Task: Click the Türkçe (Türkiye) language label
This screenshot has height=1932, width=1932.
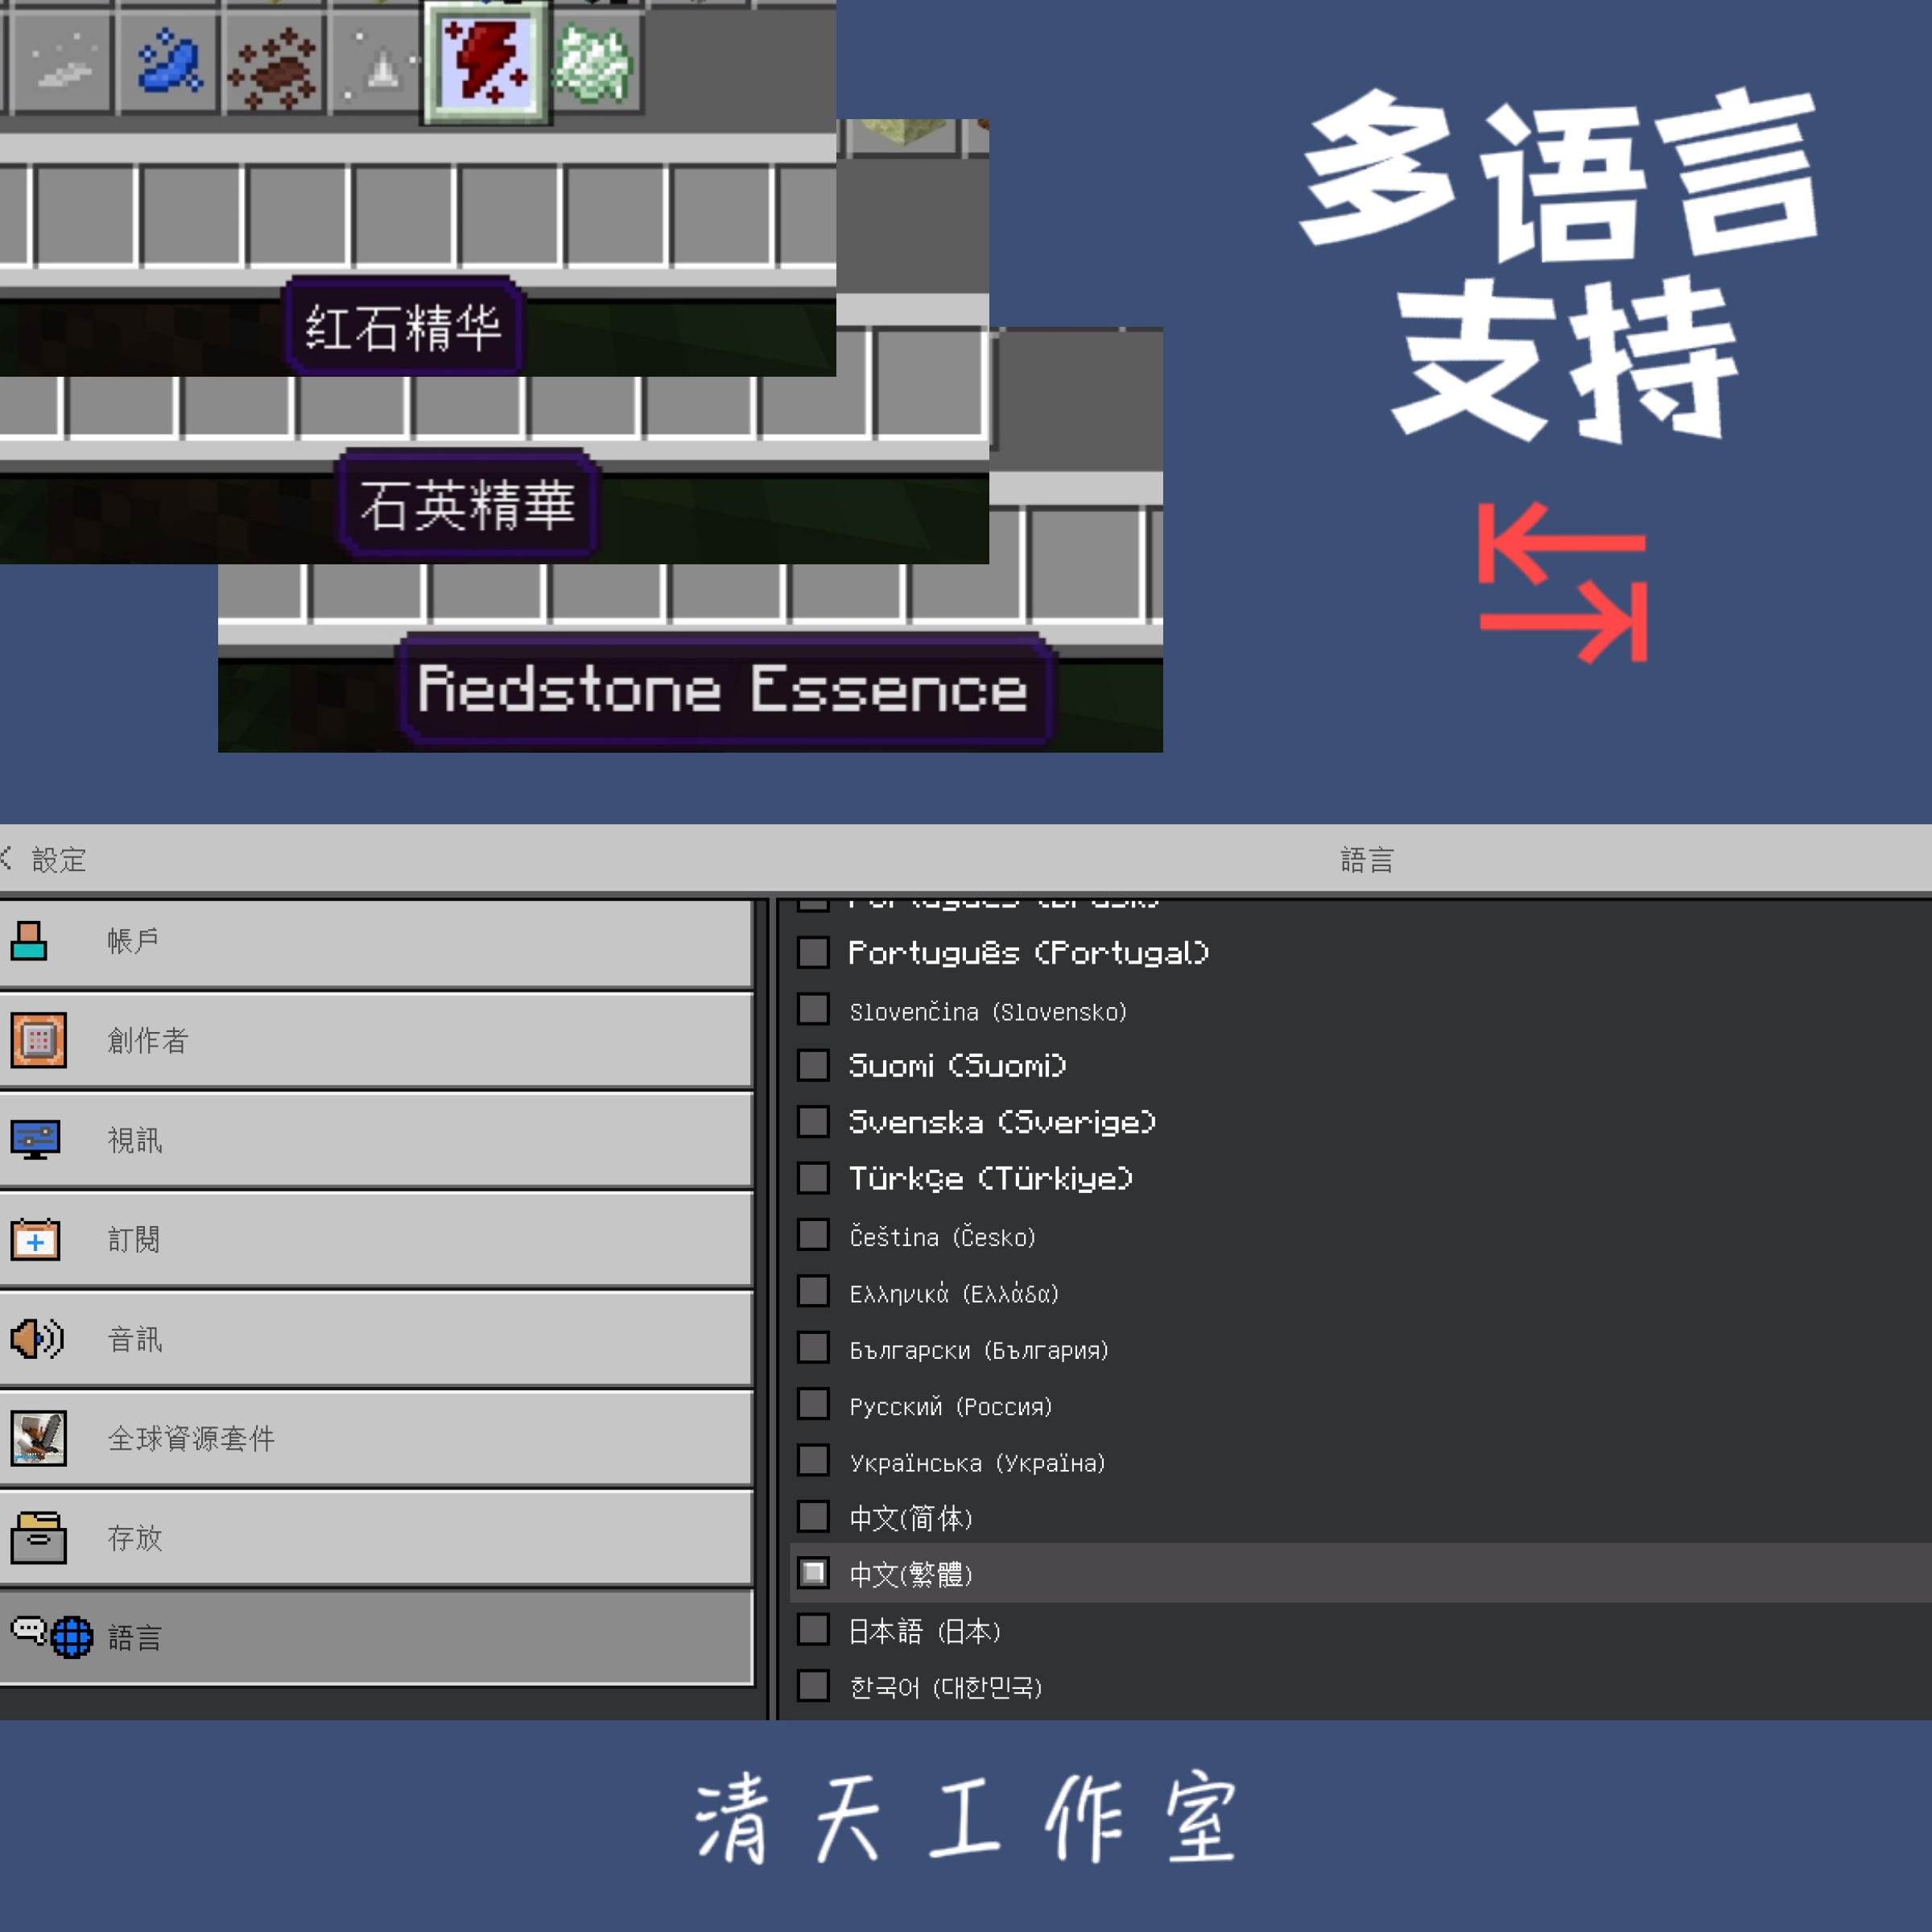Action: click(x=991, y=1179)
